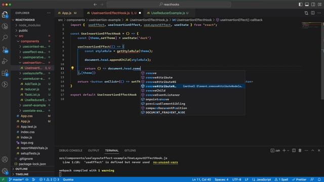324x182 pixels.
Task: Toggle the bottom panel layout icon
Action: pyautogui.click(x=307, y=5)
